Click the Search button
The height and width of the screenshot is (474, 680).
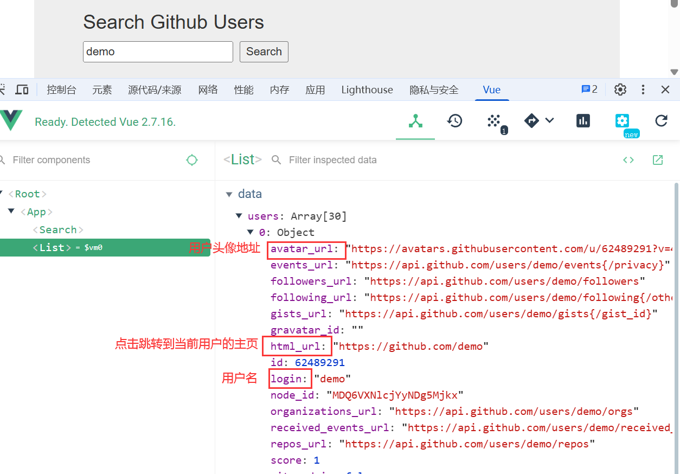(264, 52)
